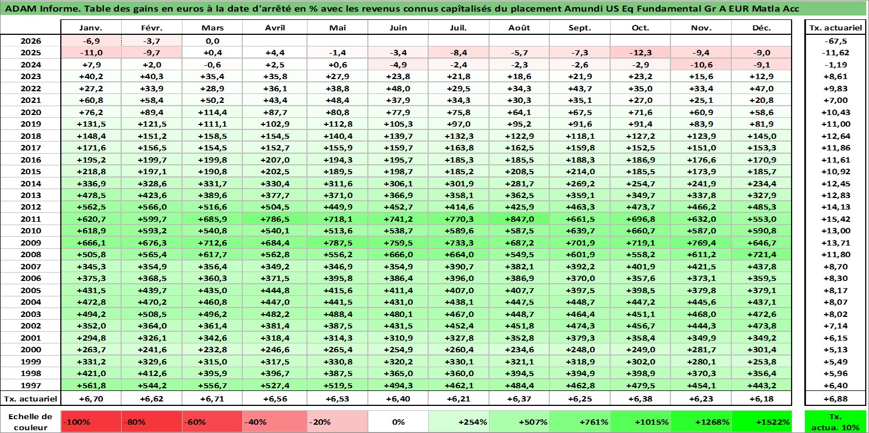Click the +666,0 cell for Juin 2008

(x=398, y=254)
